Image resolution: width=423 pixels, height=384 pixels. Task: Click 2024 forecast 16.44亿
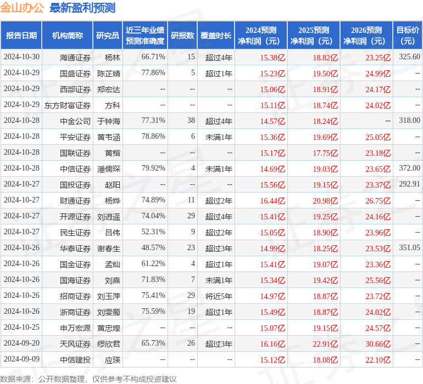coord(272,201)
